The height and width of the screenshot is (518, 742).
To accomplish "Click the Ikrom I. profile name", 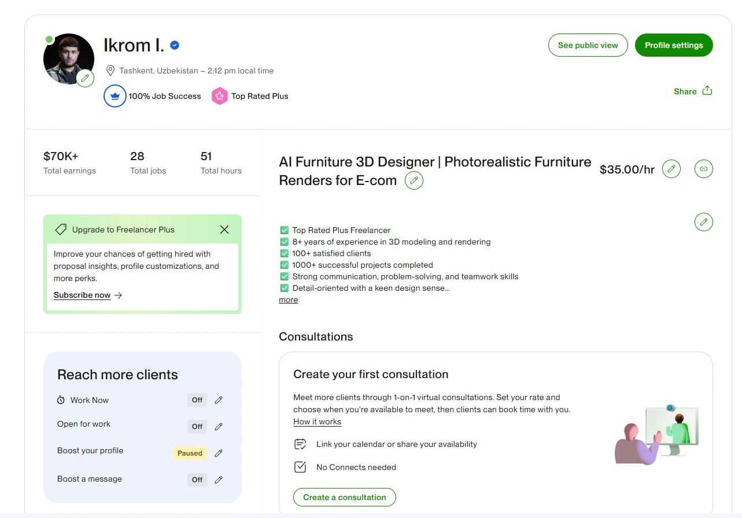I will (x=134, y=45).
